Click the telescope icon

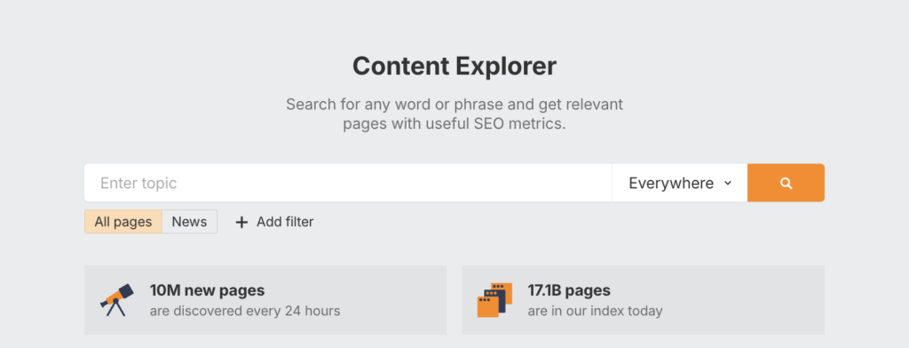coord(117,299)
